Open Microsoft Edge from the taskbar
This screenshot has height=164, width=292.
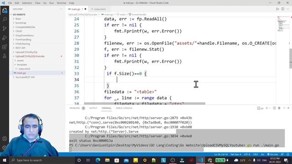(x=98, y=160)
